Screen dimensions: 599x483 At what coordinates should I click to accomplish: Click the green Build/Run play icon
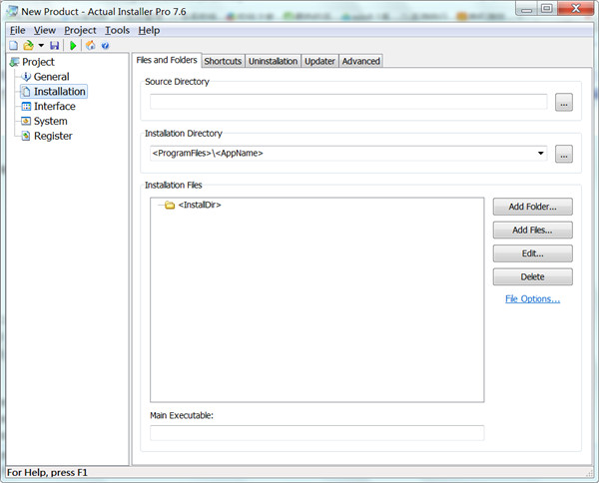[x=73, y=46]
